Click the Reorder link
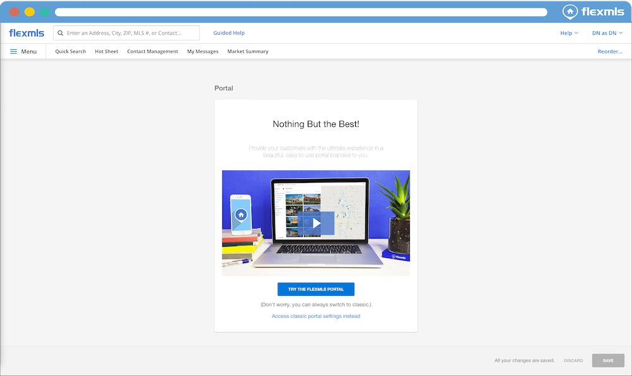This screenshot has width=632, height=376. (610, 52)
